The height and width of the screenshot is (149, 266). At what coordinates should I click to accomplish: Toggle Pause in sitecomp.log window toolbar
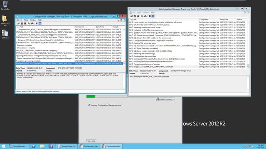point(37,24)
